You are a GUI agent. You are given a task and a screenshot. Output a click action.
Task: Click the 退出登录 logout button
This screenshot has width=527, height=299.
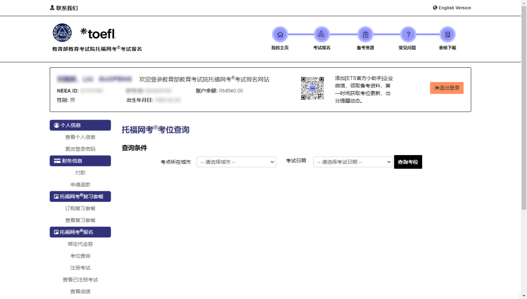pyautogui.click(x=446, y=88)
